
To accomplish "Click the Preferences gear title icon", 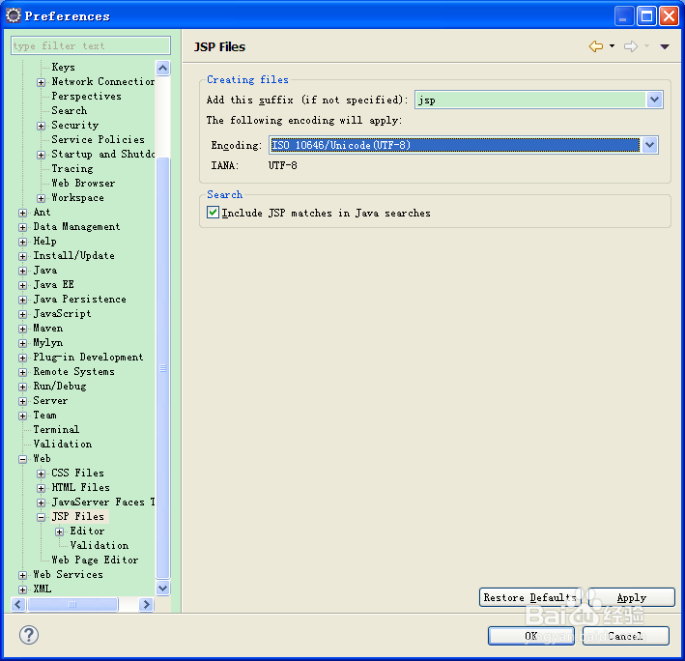I will coord(14,15).
